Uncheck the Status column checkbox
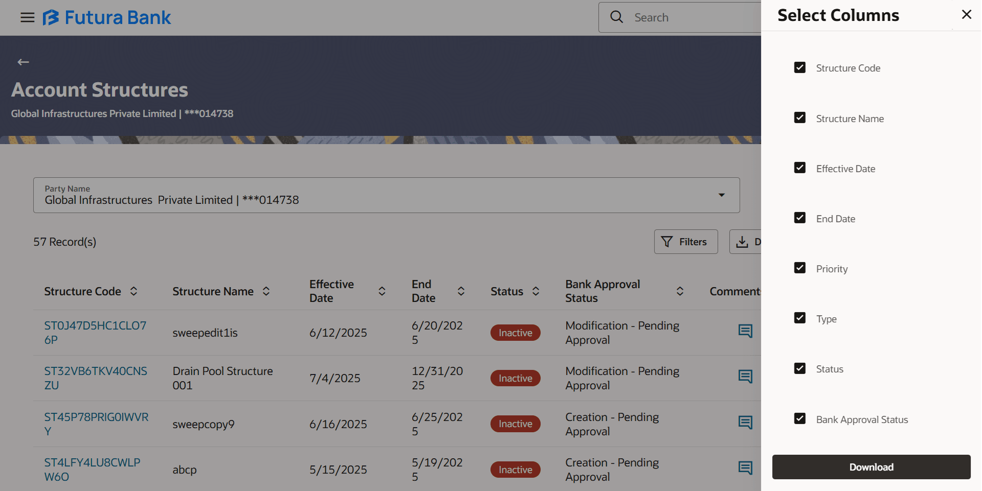The image size is (982, 491). point(800,368)
